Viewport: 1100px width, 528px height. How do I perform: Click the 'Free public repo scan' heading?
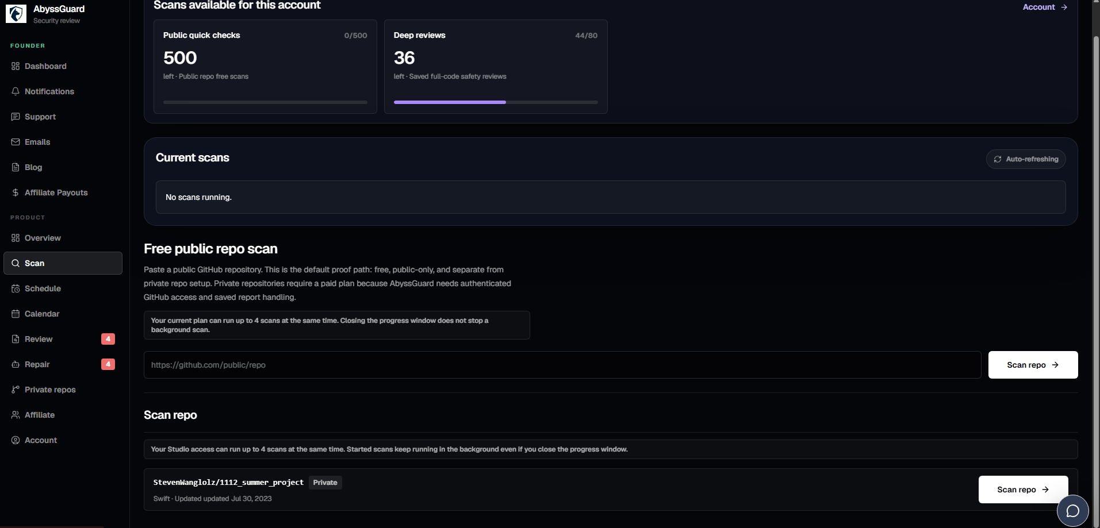[x=210, y=249]
